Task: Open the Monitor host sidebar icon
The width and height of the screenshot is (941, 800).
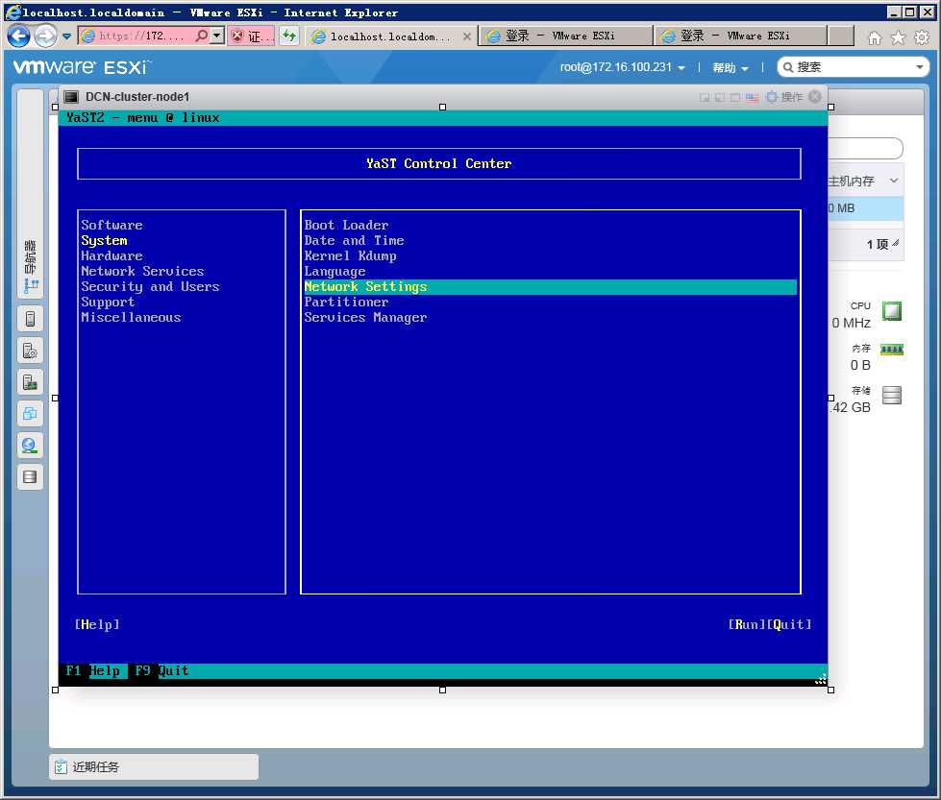Action: pyautogui.click(x=30, y=382)
